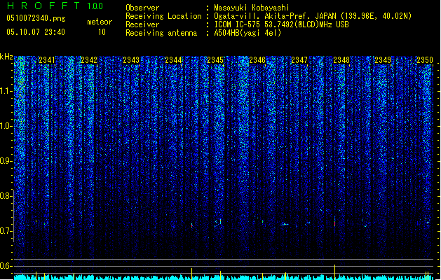Click the 2345 time marker
The height and width of the screenshot is (280, 441).
(x=215, y=60)
